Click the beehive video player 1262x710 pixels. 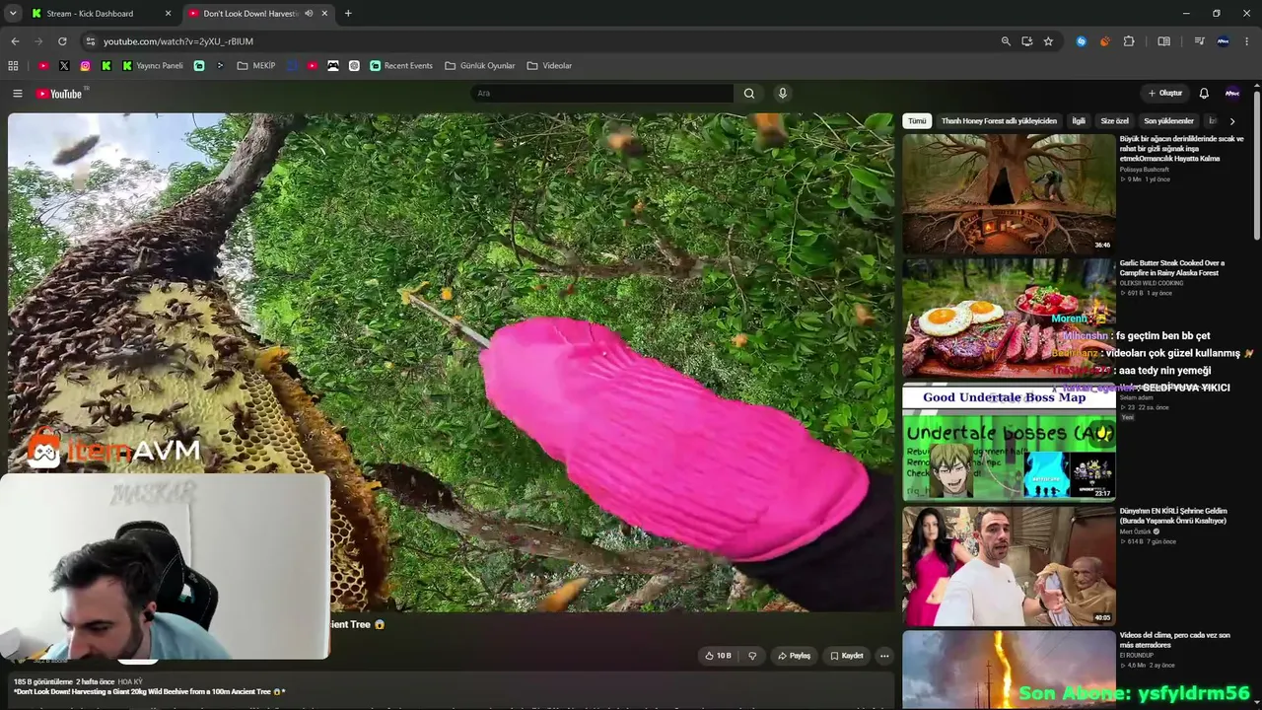click(x=451, y=362)
